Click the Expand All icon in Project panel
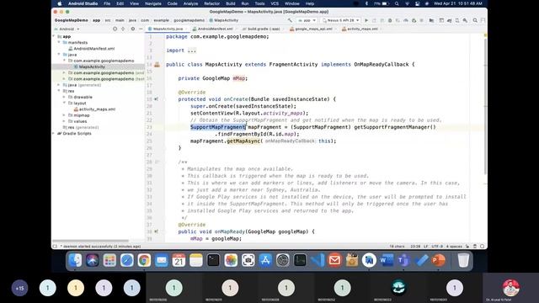539x303 pixels. [x=123, y=29]
